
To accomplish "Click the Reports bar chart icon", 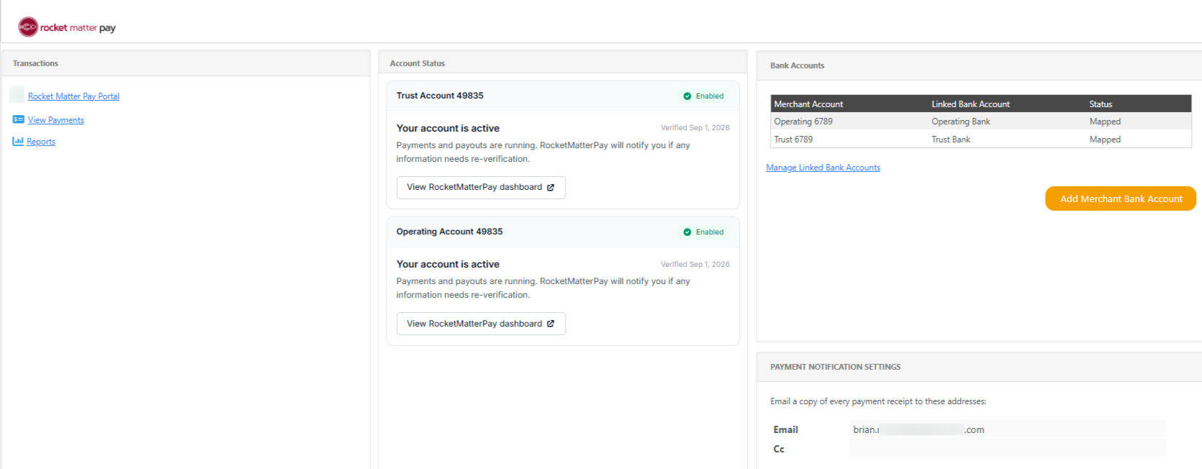I will [18, 141].
